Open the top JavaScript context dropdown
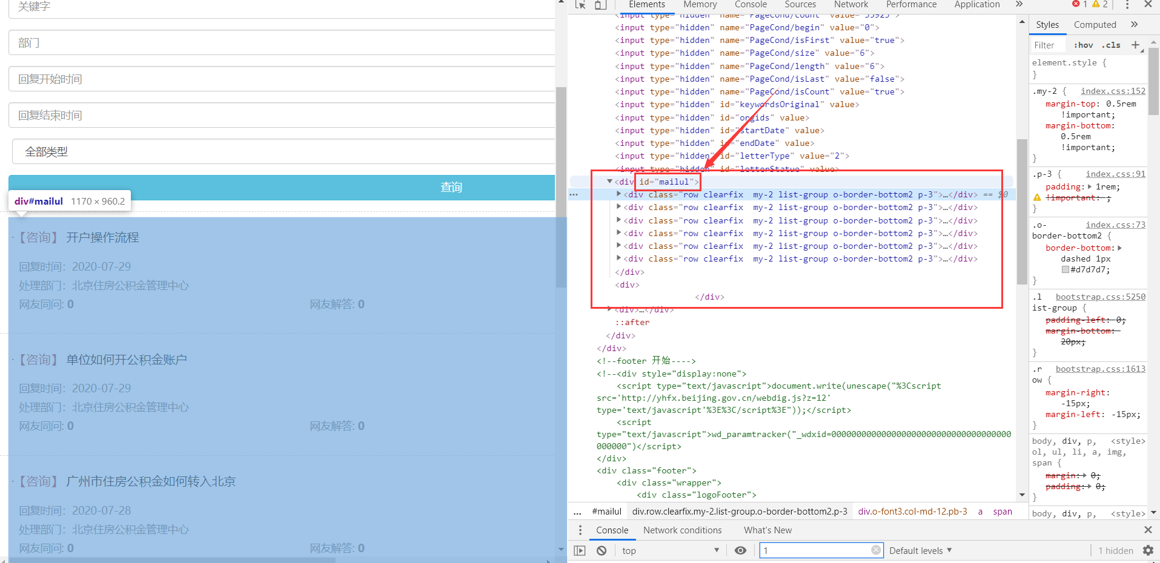This screenshot has width=1160, height=563. point(670,550)
